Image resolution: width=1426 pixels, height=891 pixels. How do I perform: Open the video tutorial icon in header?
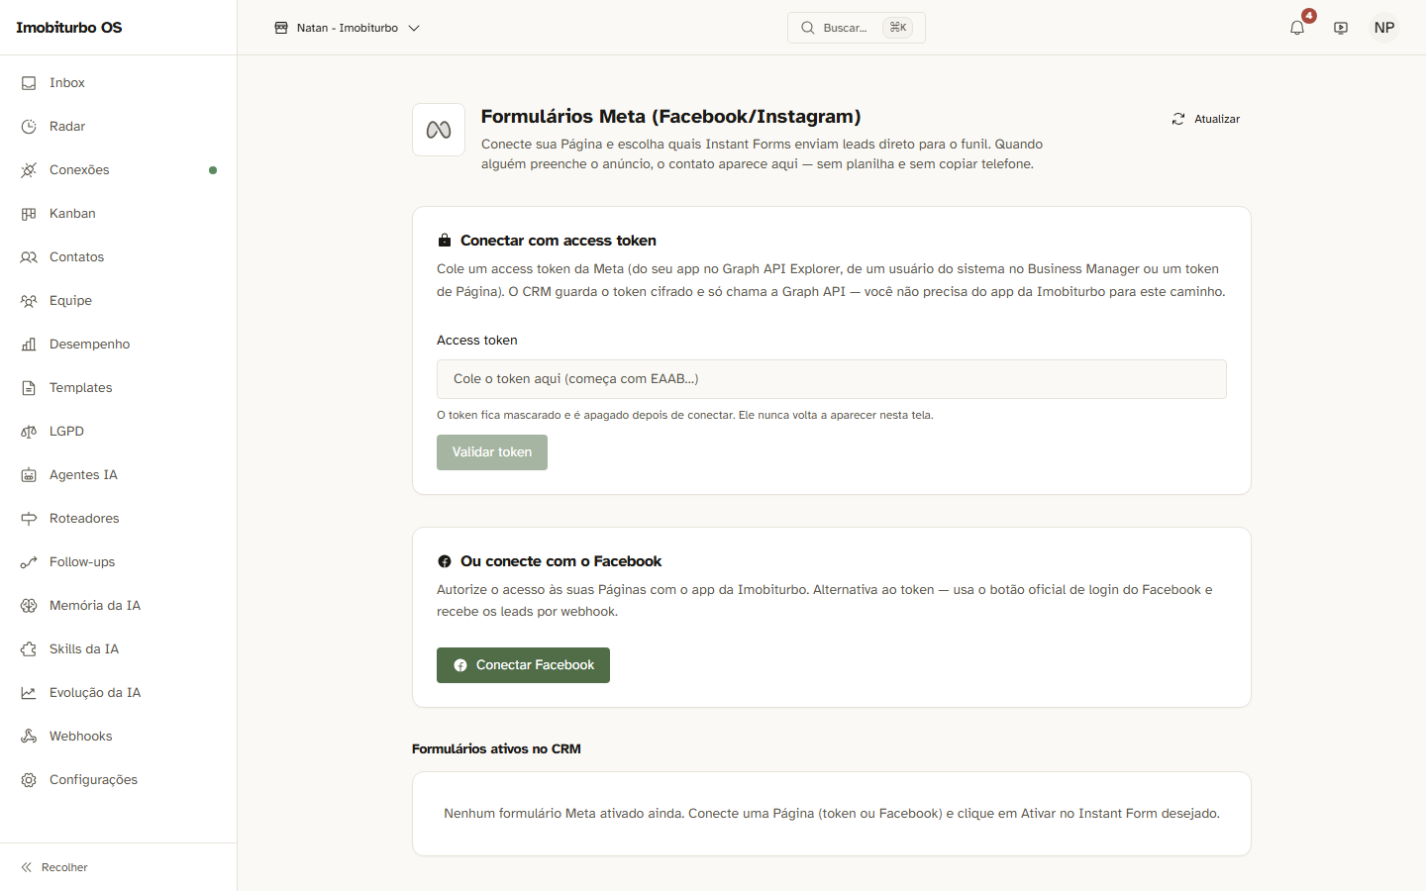coord(1341,28)
